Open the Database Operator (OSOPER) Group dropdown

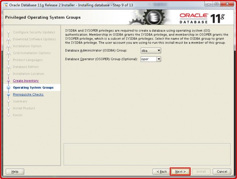[151, 59]
